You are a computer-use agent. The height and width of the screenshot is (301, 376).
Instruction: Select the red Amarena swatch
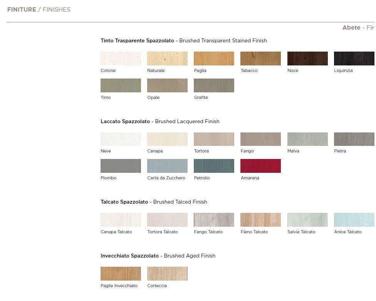[x=261, y=166]
